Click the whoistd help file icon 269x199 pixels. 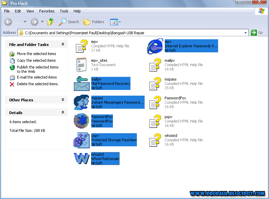(x=155, y=140)
